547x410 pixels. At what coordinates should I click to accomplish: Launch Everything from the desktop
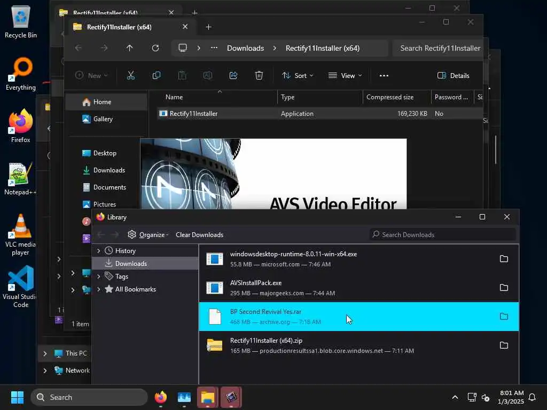click(x=21, y=74)
